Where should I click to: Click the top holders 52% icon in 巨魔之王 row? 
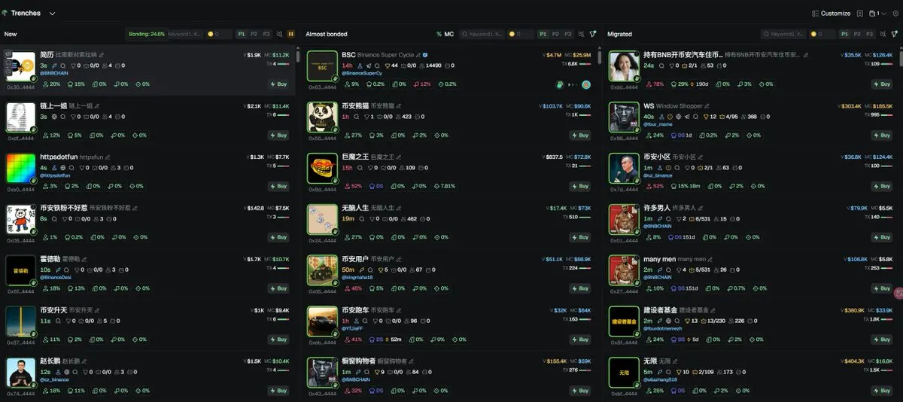click(x=354, y=186)
